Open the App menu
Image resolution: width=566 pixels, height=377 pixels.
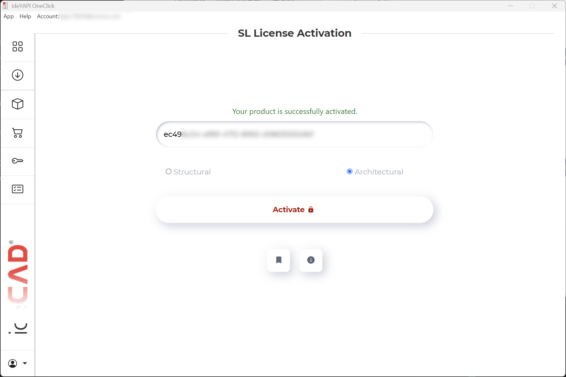[8, 16]
